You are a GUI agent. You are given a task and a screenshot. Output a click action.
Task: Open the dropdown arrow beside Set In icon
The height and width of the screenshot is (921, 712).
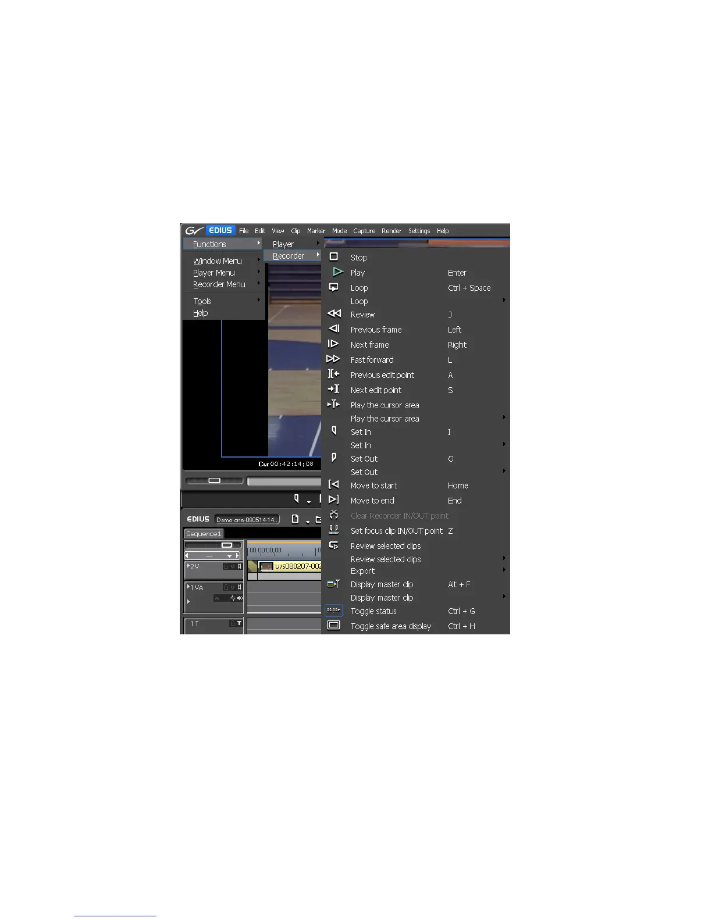click(309, 502)
